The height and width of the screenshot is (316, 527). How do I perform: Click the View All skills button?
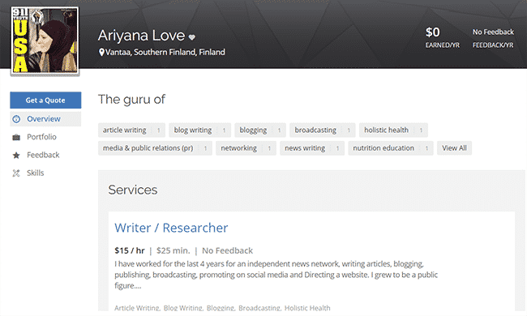[x=454, y=148]
